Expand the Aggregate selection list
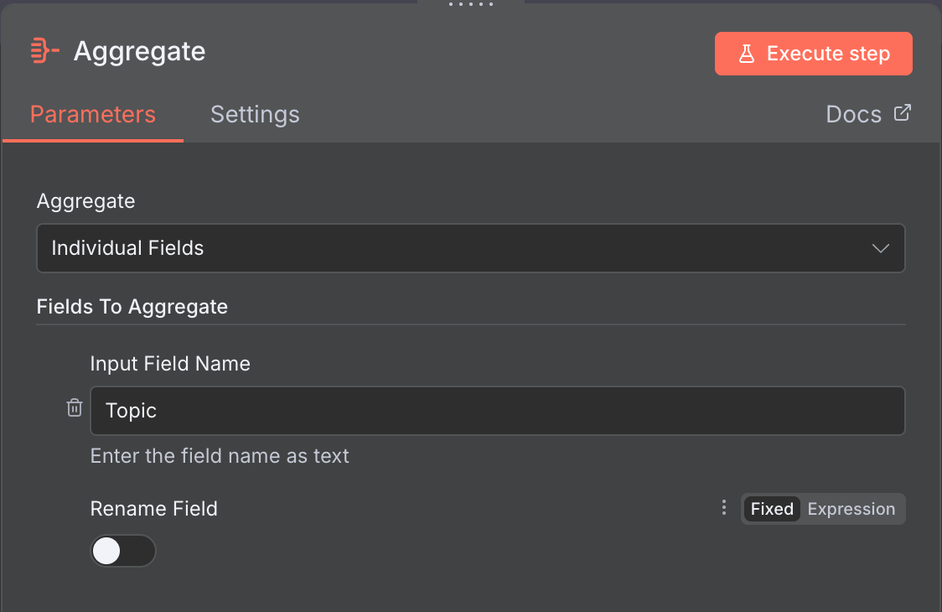 pos(470,248)
